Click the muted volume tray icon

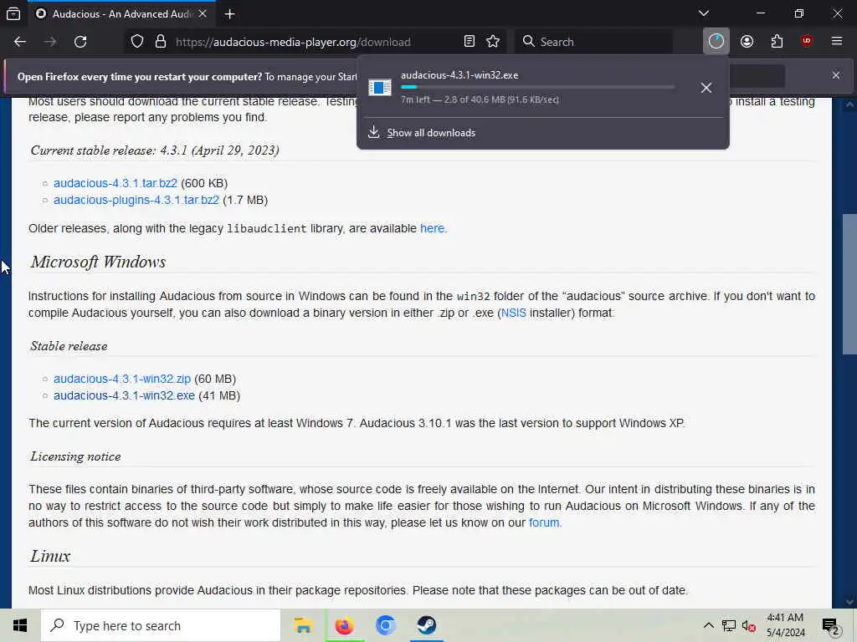click(x=749, y=625)
